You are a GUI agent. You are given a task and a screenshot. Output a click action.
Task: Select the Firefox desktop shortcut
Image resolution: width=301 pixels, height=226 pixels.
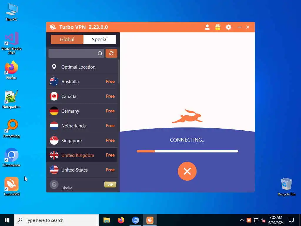coord(11,70)
